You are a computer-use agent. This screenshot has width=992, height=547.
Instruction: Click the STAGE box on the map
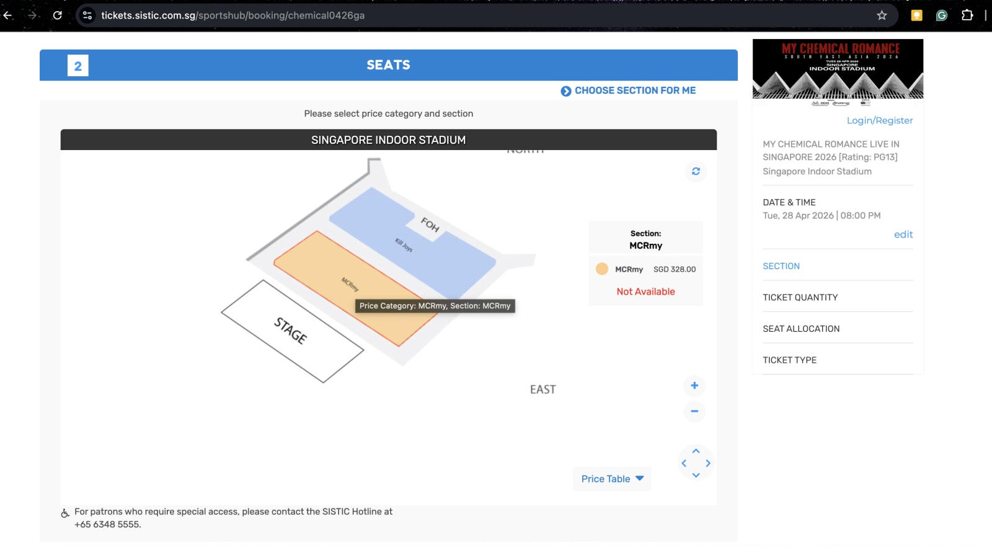[x=292, y=331]
